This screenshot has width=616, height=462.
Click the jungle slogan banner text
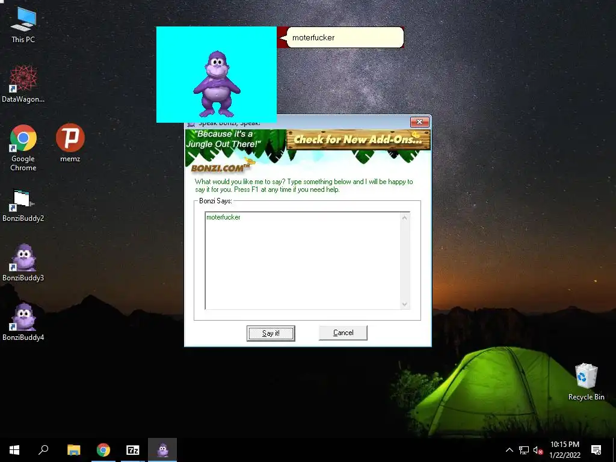point(224,139)
